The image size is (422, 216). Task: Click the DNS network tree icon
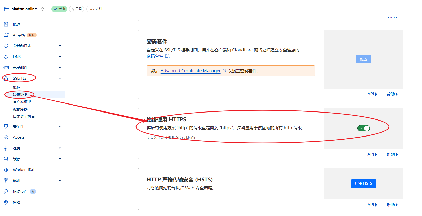coord(6,57)
